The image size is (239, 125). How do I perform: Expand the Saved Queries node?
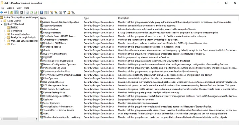click(x=2, y=21)
